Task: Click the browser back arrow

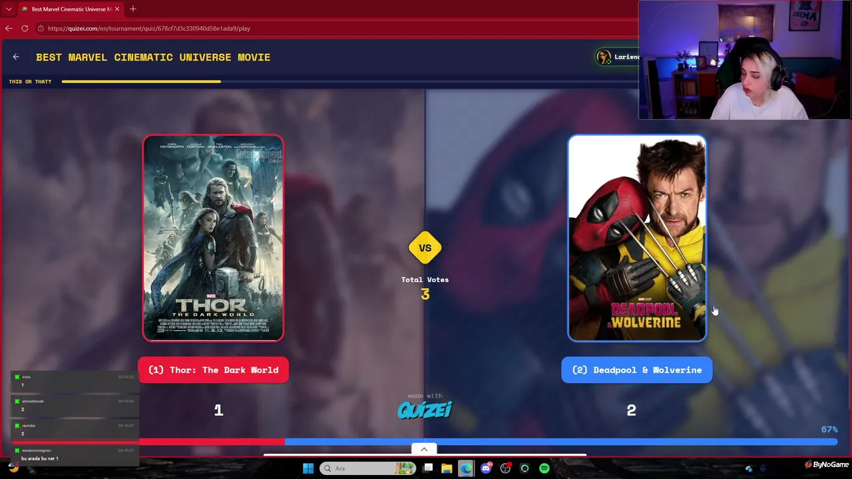Action: (x=9, y=28)
